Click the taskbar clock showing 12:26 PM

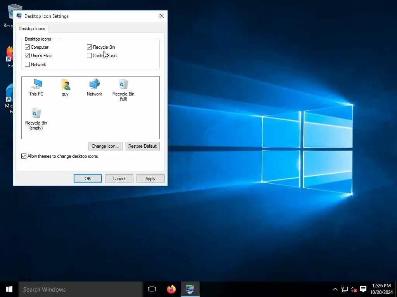(381, 289)
